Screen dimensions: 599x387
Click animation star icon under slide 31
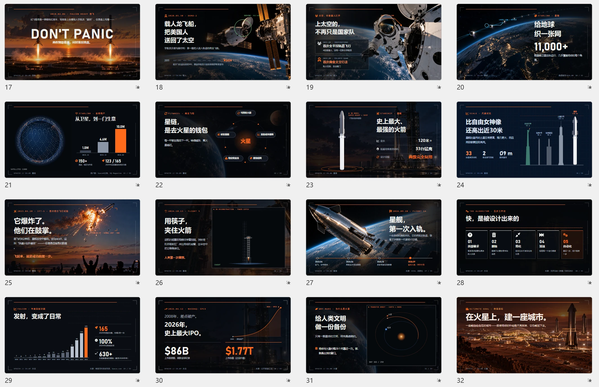pos(439,381)
